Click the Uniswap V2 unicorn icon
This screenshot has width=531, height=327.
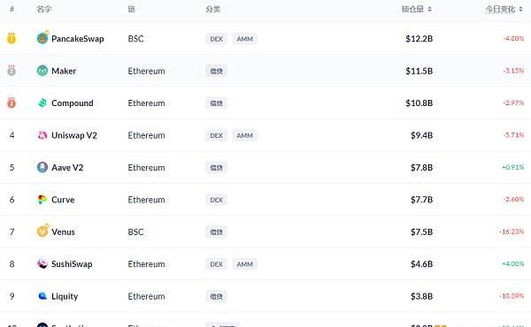point(42,135)
